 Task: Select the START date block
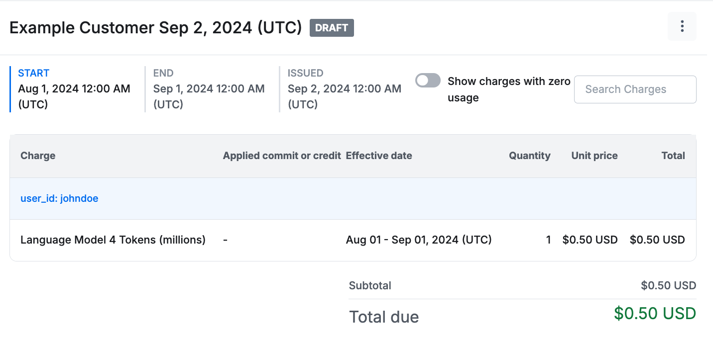click(x=74, y=89)
